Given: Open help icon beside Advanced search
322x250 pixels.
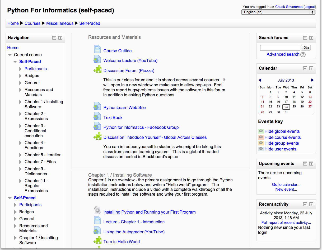Looking at the screenshot, I should [303, 55].
